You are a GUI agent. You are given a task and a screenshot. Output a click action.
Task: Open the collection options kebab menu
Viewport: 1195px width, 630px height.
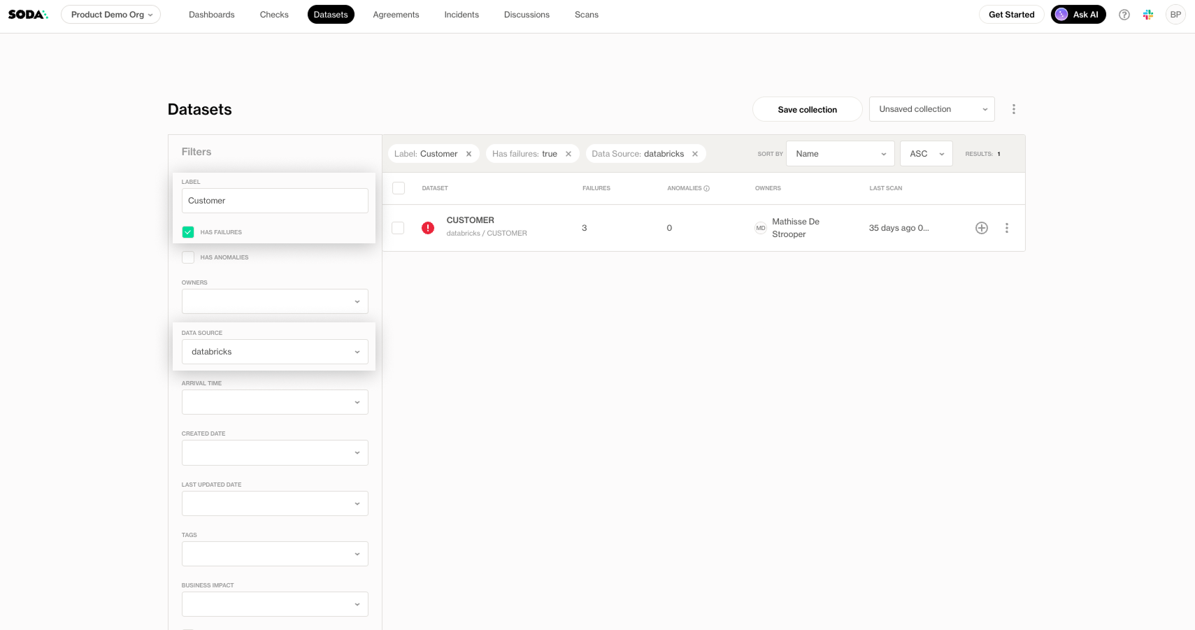click(x=1013, y=109)
